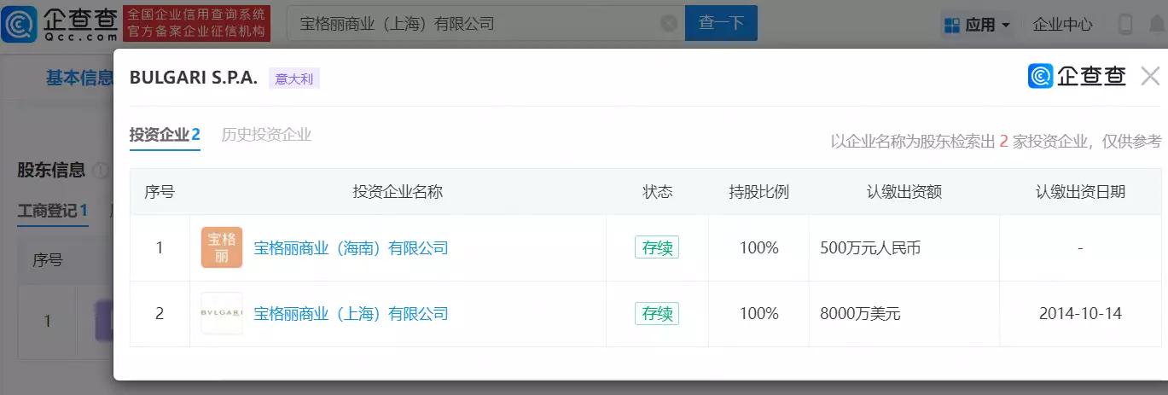Click the mobile phone icon in header
Screen dimensions: 1168x395
(x=1125, y=24)
